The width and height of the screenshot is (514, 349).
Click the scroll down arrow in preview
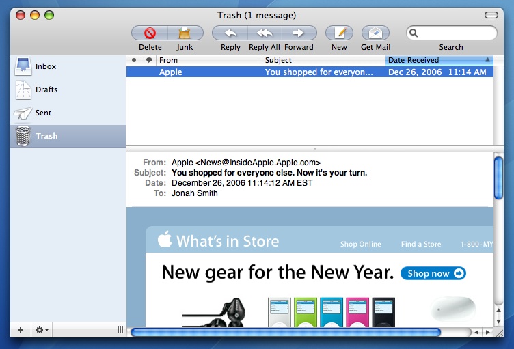coord(498,321)
